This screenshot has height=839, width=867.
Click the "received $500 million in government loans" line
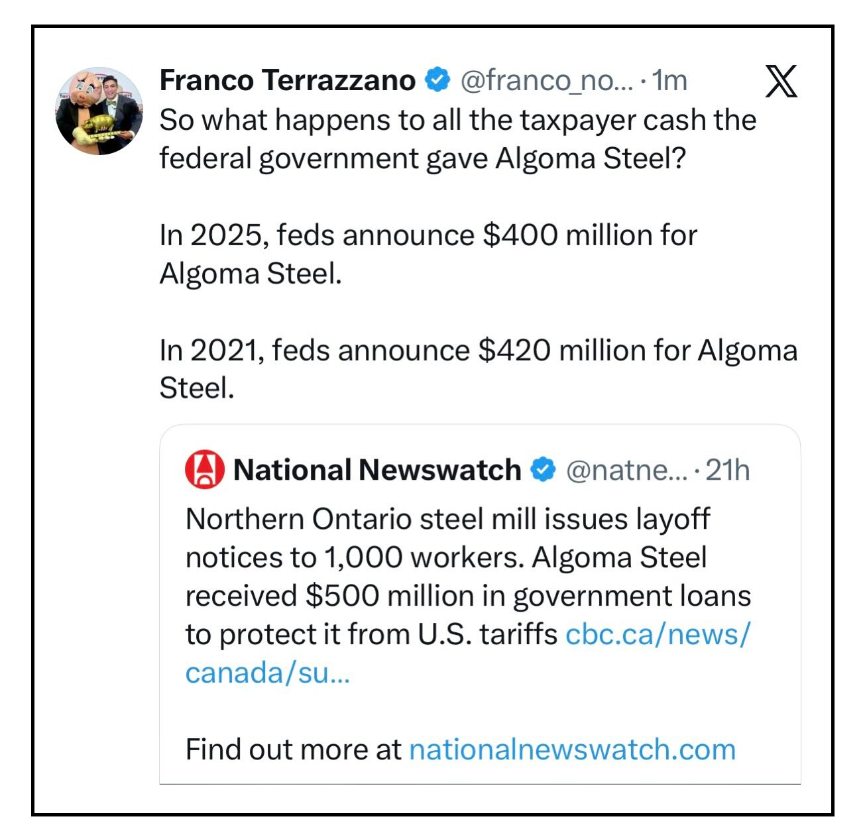467,596
